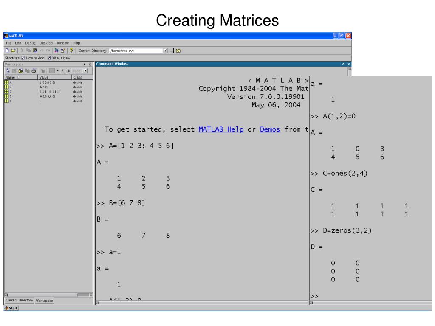Click the Cut scissors icon
The width and height of the screenshot is (435, 326).
[x=22, y=51]
